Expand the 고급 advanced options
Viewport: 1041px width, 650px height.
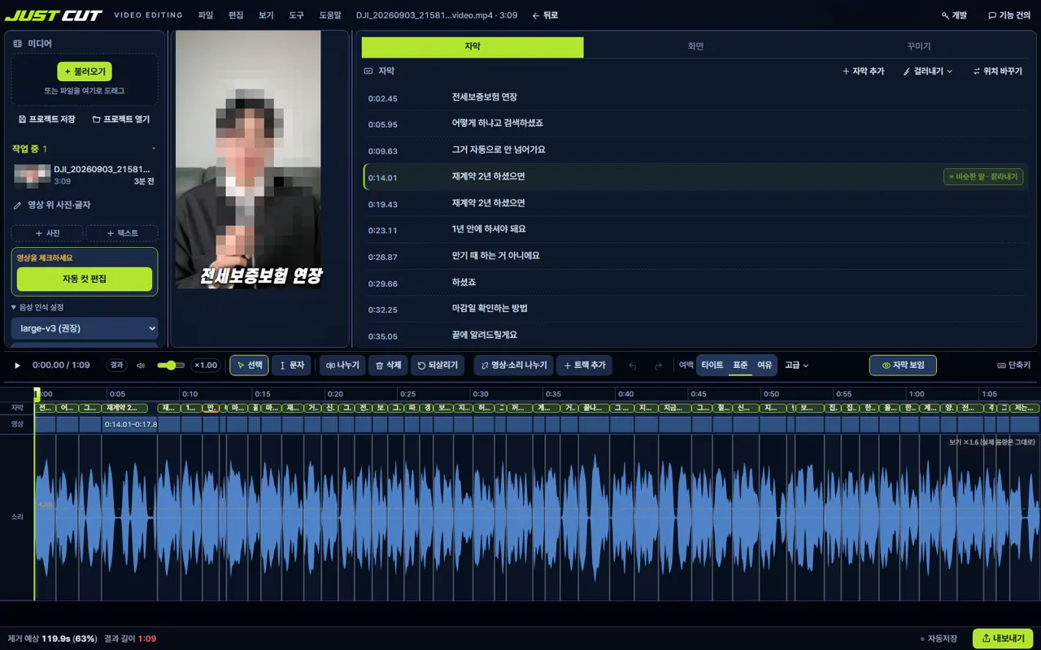click(796, 366)
